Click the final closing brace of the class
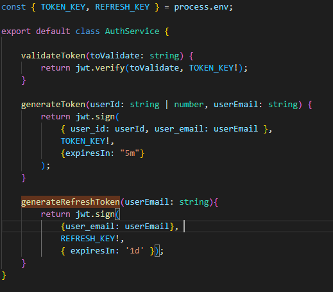This screenshot has height=292, width=333. tap(4, 275)
